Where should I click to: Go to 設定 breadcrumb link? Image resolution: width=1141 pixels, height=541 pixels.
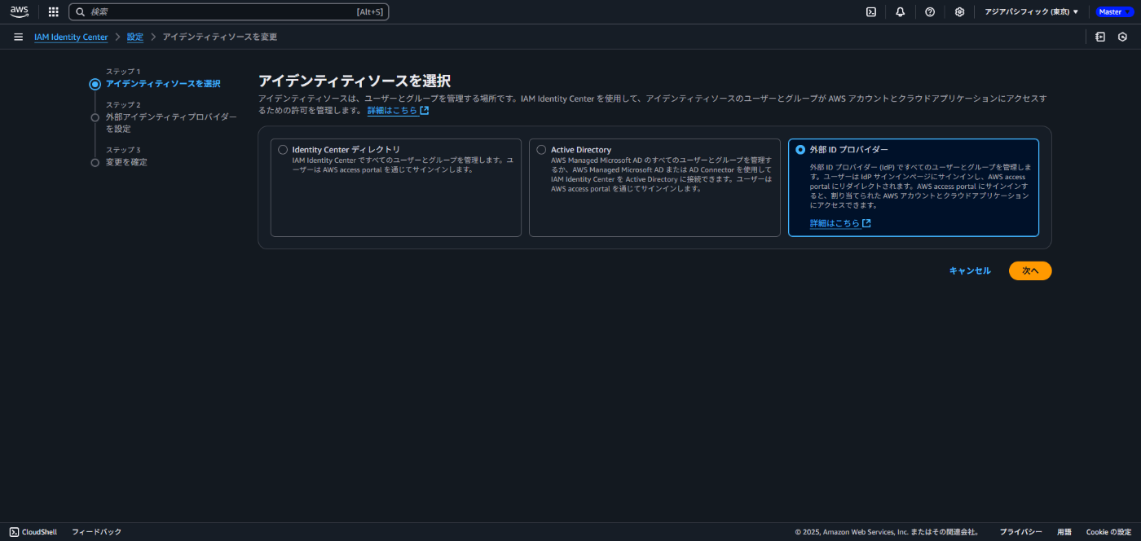(135, 37)
